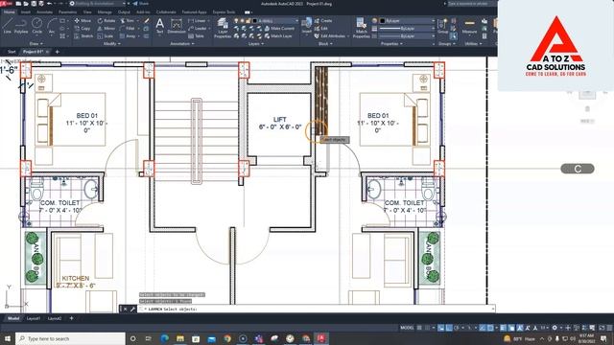Click the Leader tool

198,29
